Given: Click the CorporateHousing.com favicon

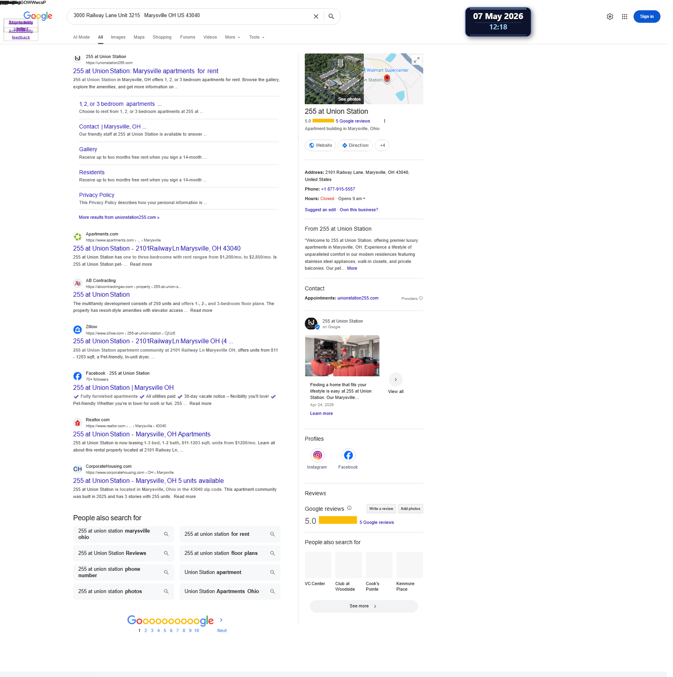Looking at the screenshot, I should coord(78,469).
